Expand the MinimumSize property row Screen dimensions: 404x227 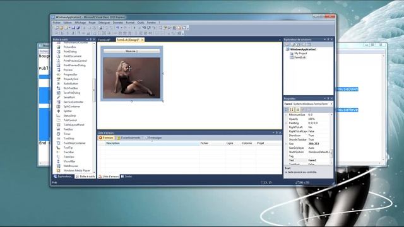point(286,115)
